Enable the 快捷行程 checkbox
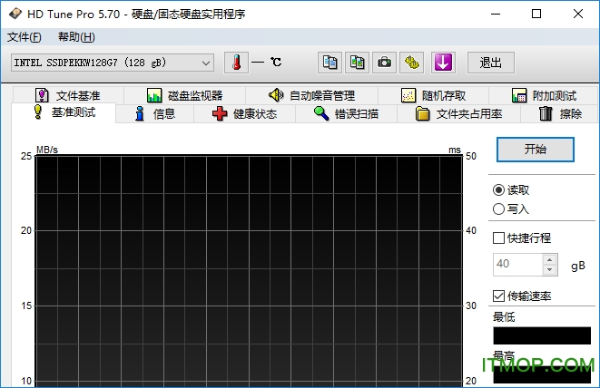 click(498, 238)
